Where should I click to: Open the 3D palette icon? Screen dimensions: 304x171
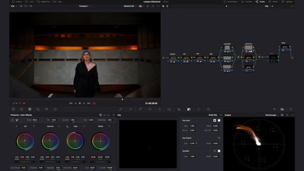(x=208, y=109)
